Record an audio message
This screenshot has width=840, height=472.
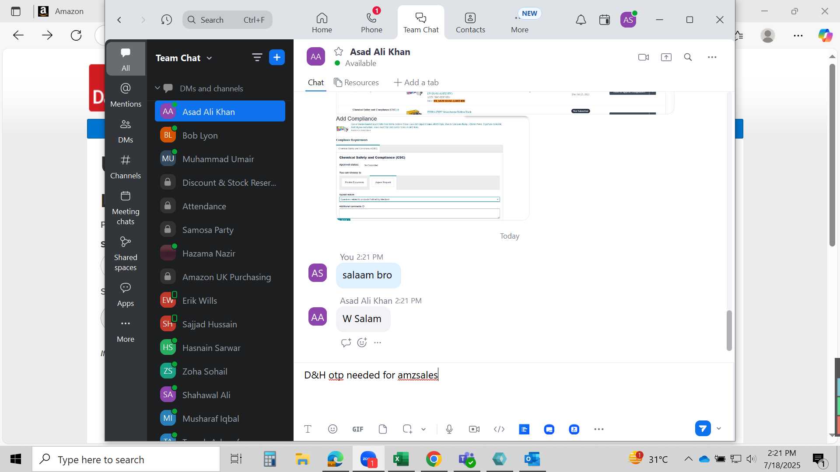(x=449, y=429)
